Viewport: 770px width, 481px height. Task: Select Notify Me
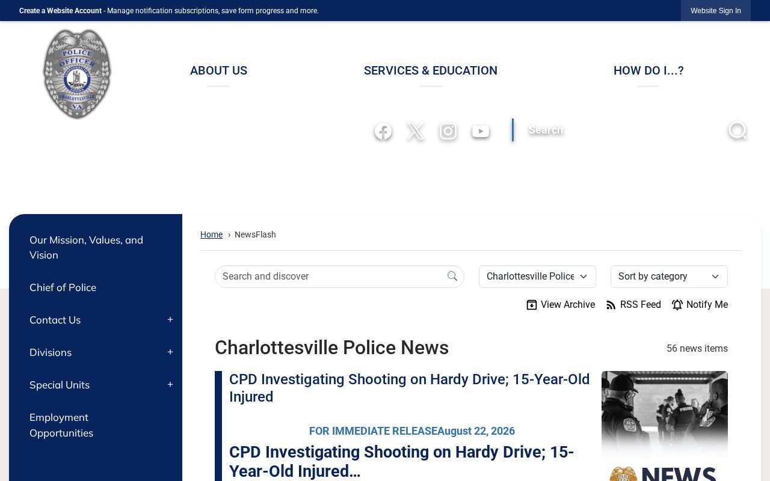[x=700, y=305]
